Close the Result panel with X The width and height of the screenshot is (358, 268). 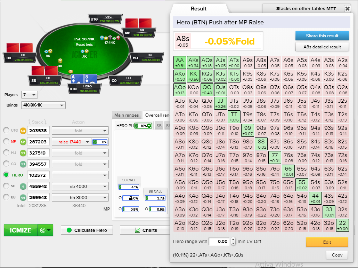347,9
